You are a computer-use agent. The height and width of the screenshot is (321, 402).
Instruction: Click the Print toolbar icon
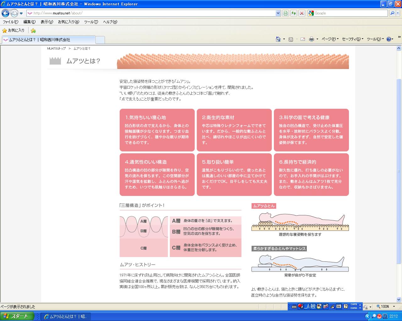312,39
